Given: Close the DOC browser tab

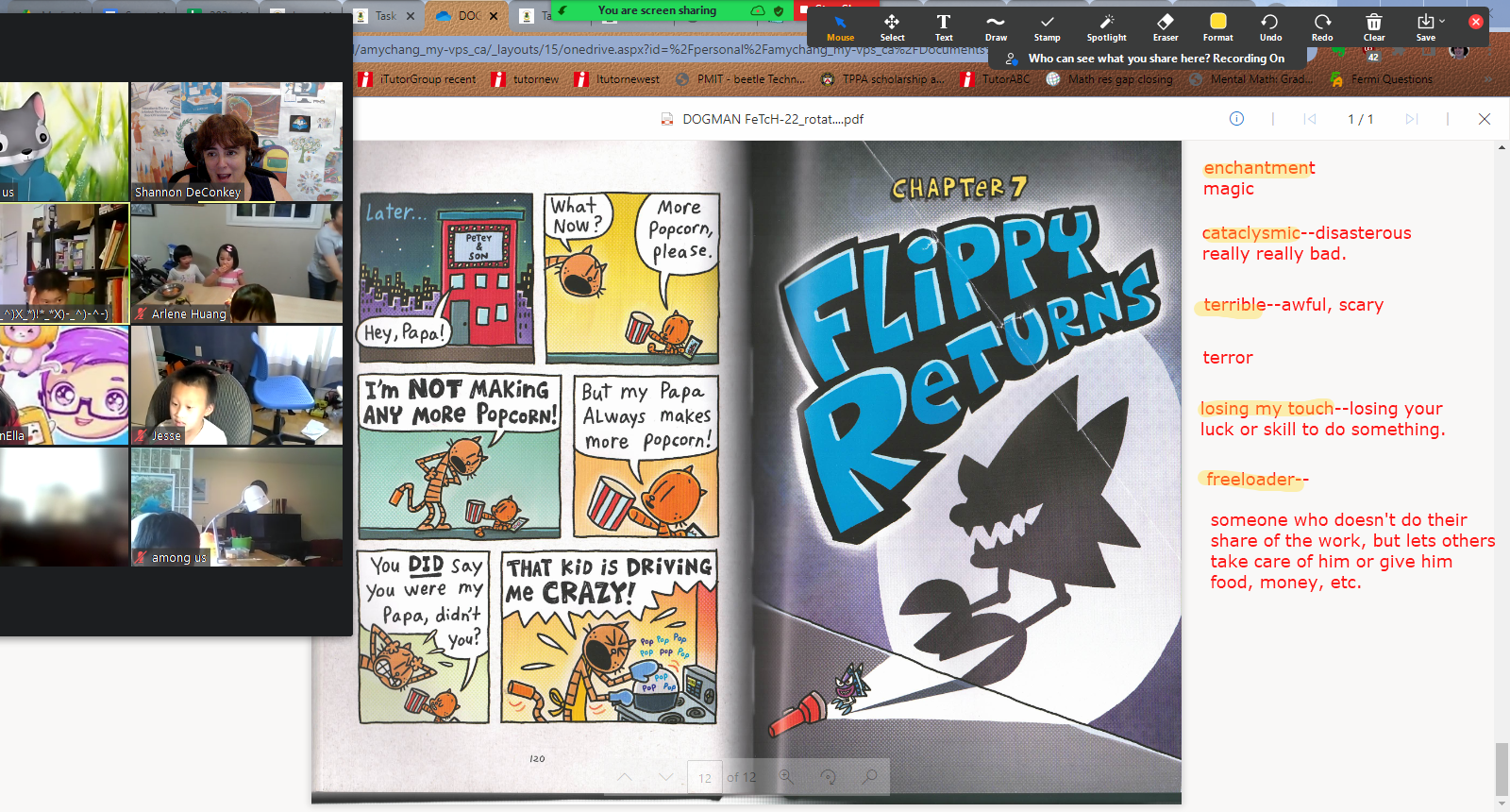Looking at the screenshot, I should [494, 16].
